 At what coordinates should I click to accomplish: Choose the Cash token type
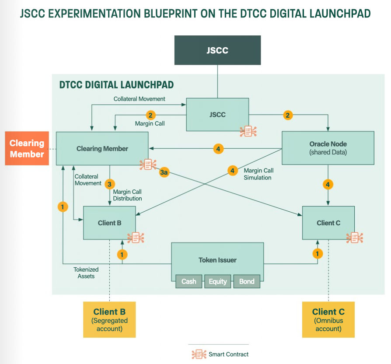(189, 281)
